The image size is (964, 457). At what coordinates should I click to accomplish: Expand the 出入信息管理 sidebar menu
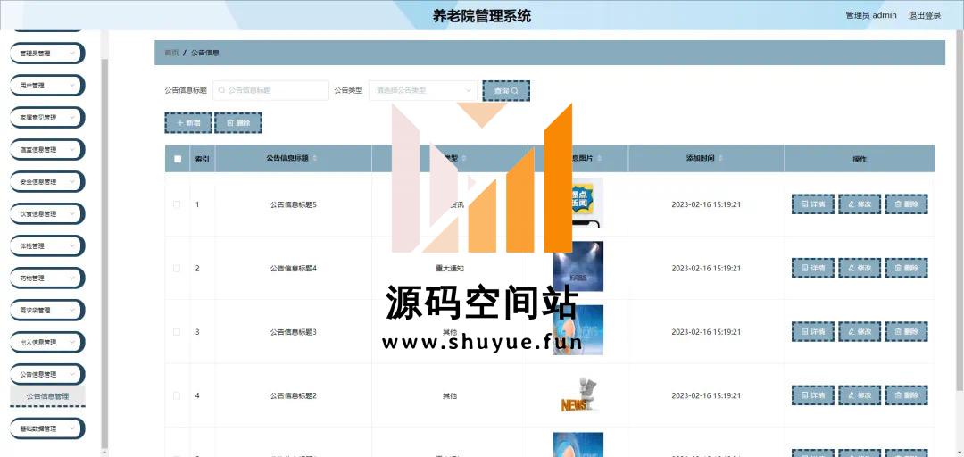coord(47,343)
